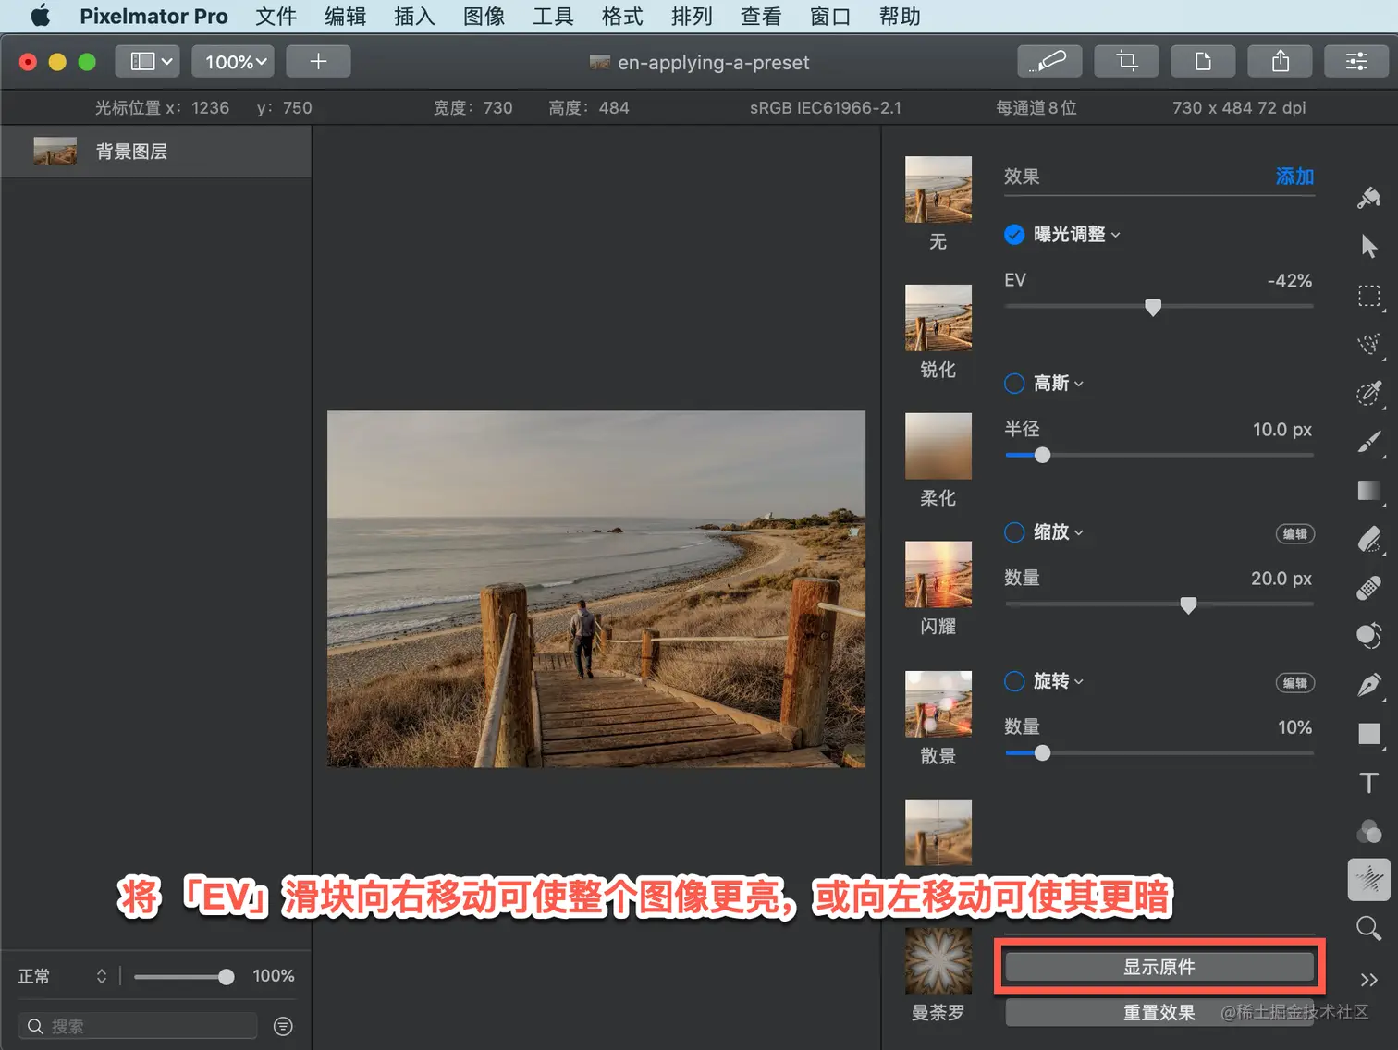The height and width of the screenshot is (1050, 1398).
Task: Select the Reshape circles tool
Action: tap(1369, 636)
